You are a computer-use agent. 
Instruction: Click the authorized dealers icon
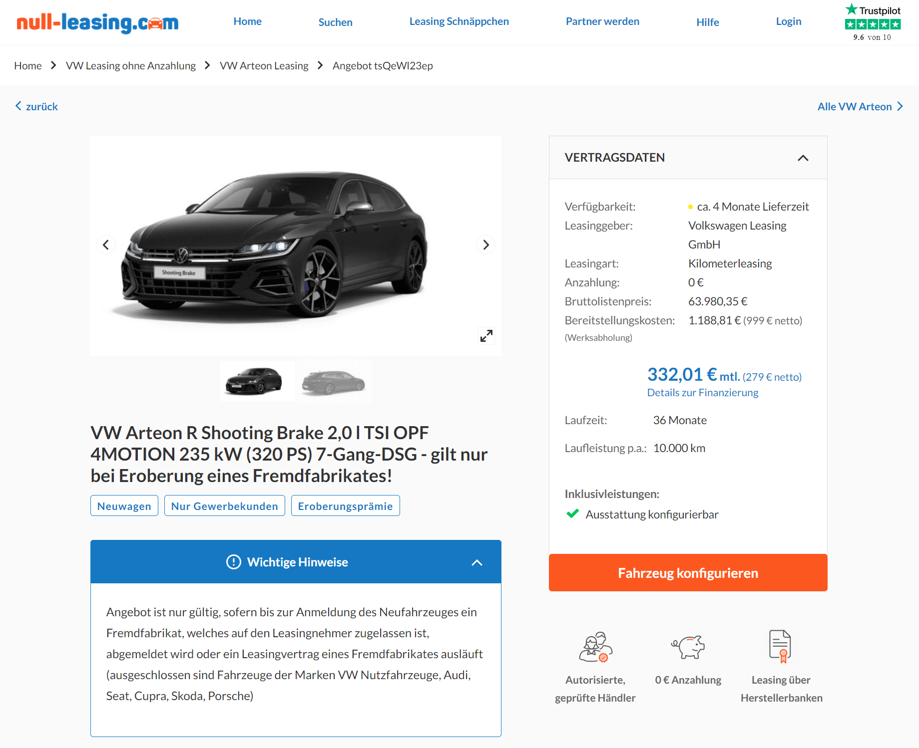tap(595, 647)
